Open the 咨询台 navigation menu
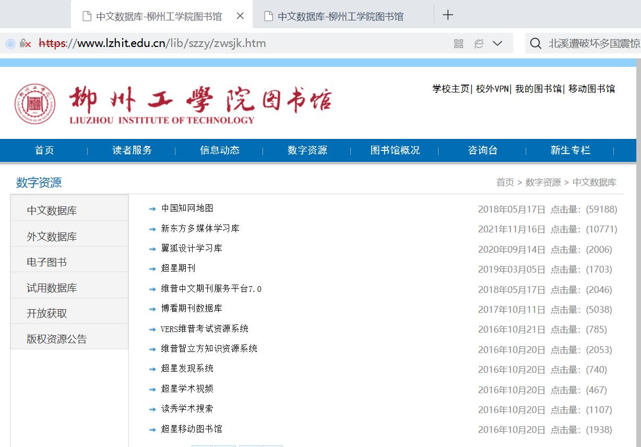This screenshot has height=447, width=641. pos(483,150)
